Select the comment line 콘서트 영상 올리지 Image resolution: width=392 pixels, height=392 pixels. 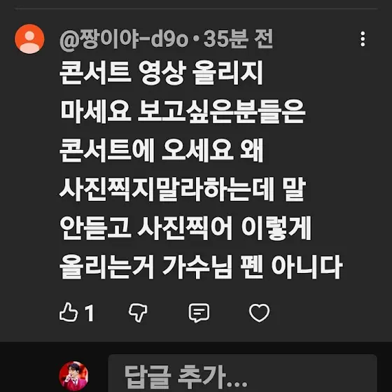[x=161, y=73]
